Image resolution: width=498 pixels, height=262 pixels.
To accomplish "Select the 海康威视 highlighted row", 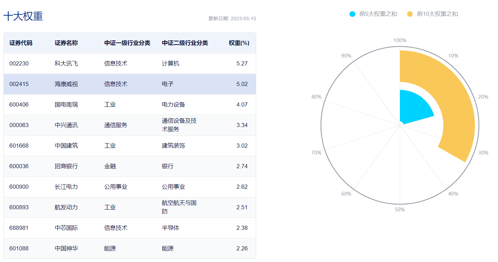I will point(130,84).
